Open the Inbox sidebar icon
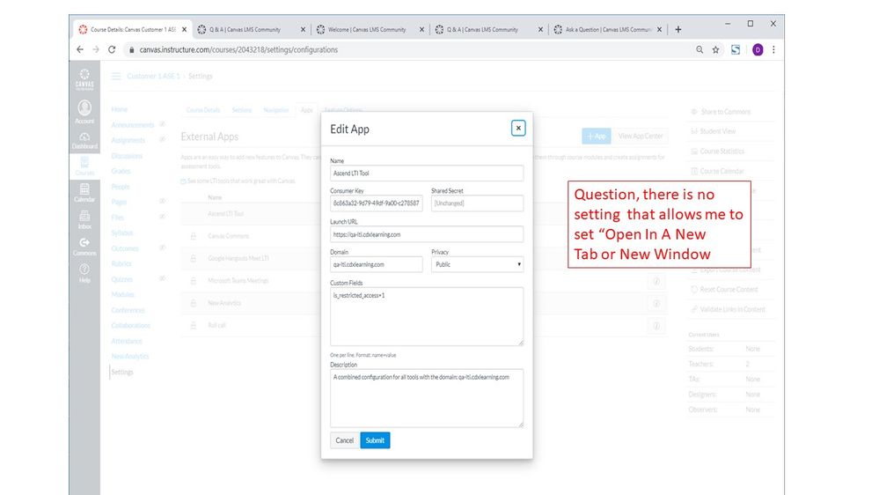This screenshot has width=879, height=495. pos(84,219)
